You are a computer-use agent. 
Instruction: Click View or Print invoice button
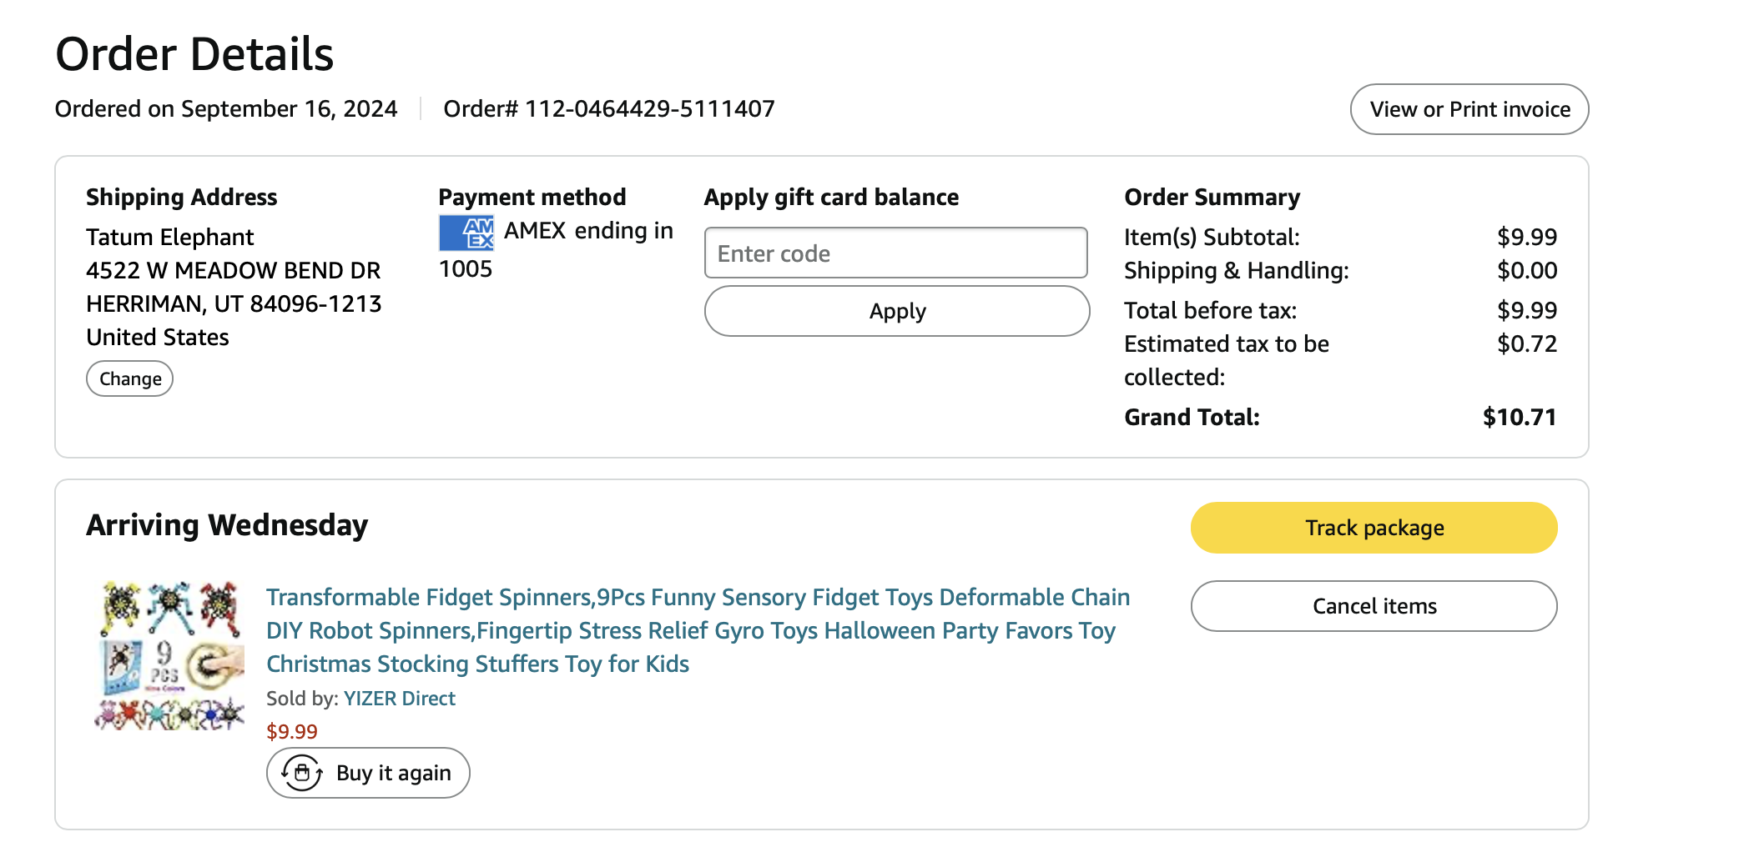pos(1469,109)
